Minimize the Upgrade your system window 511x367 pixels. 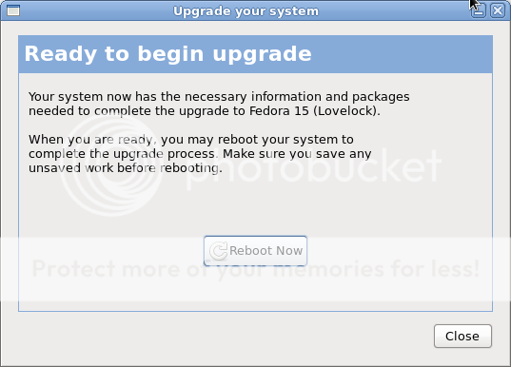coord(478,10)
